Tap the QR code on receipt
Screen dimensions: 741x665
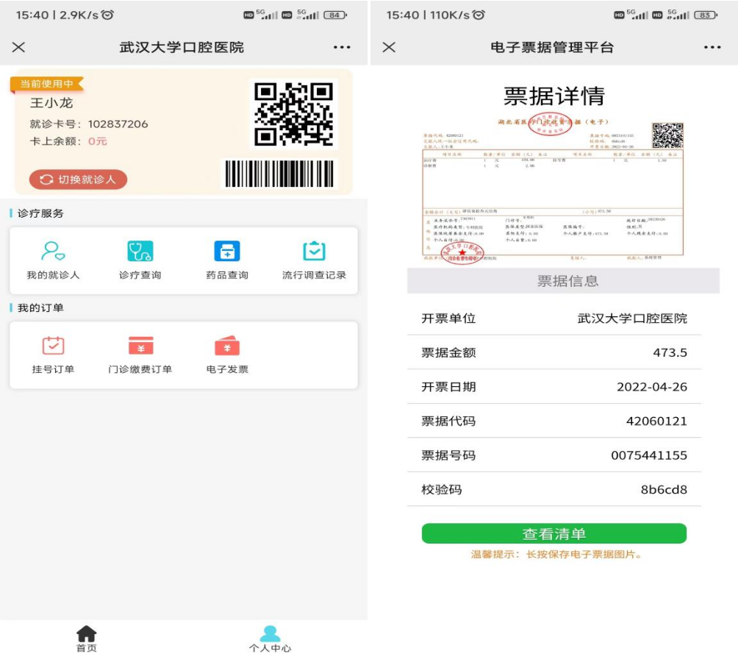667,135
